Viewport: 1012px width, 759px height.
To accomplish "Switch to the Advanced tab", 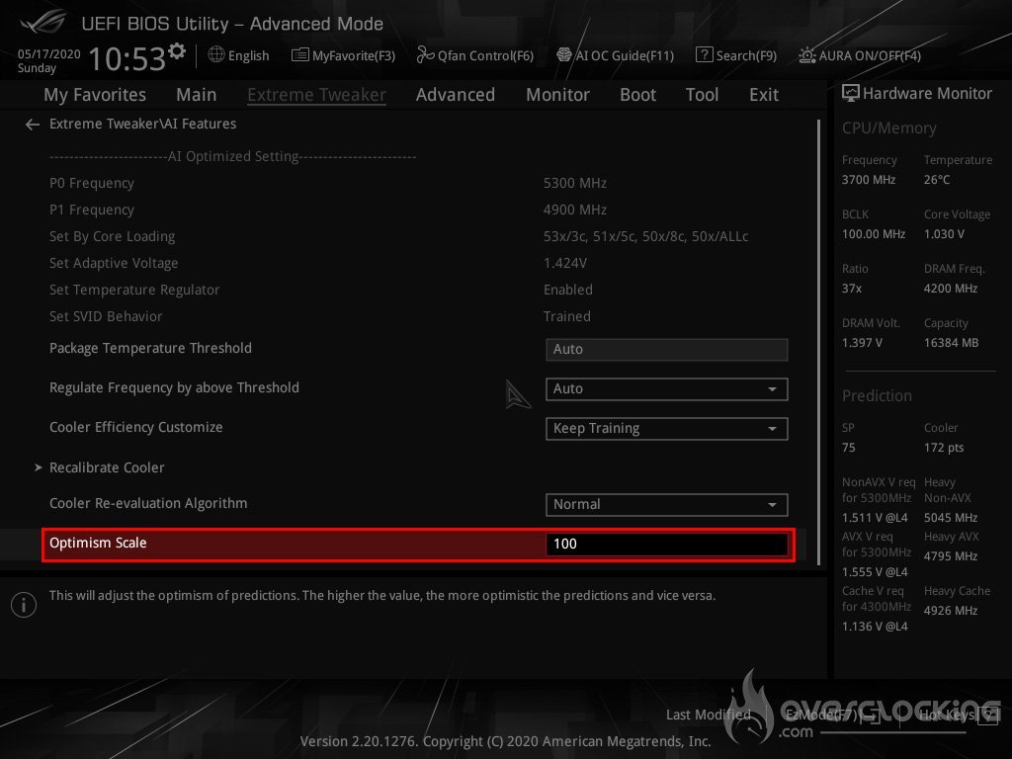I will click(x=455, y=95).
